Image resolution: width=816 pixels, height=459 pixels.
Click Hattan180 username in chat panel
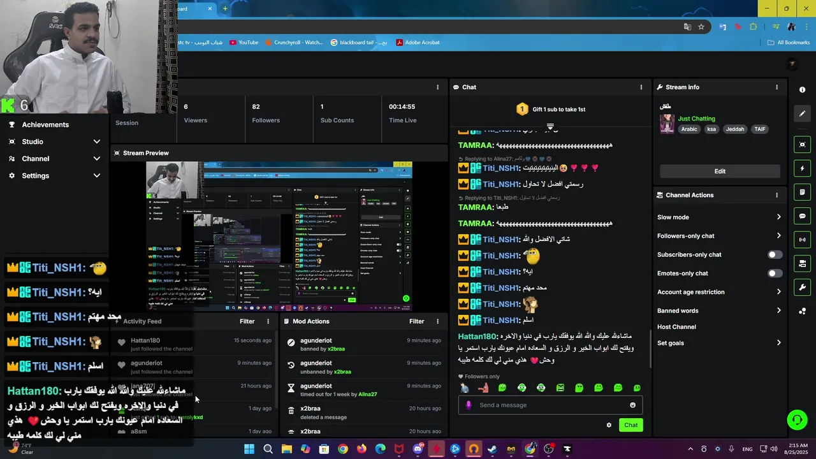click(477, 337)
